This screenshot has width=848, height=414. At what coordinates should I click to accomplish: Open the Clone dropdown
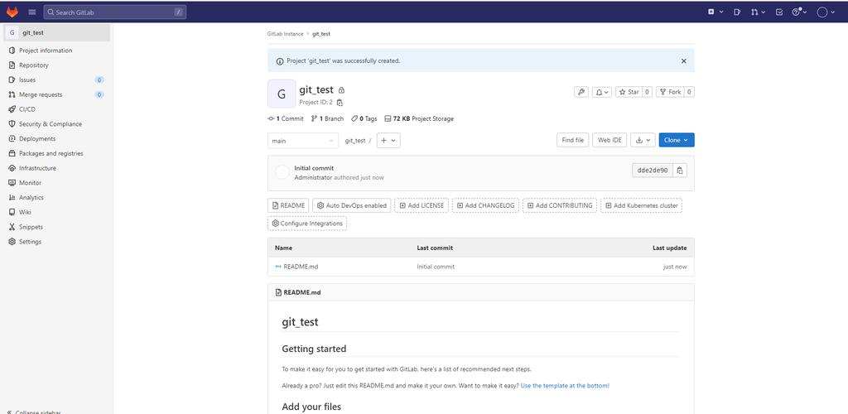[677, 140]
